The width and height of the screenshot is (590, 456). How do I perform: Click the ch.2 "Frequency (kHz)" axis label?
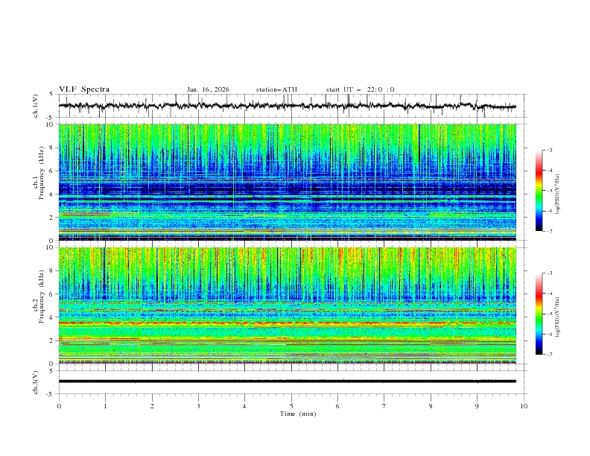tap(42, 296)
